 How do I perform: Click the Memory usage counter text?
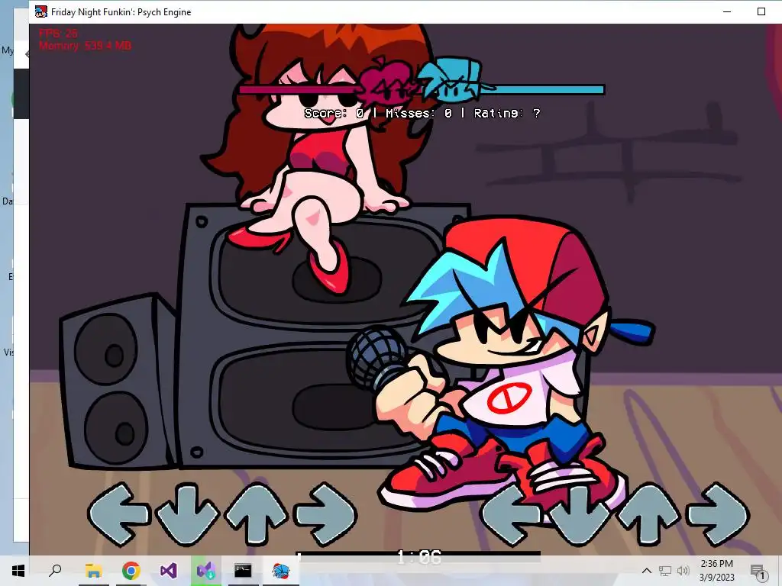[86, 46]
